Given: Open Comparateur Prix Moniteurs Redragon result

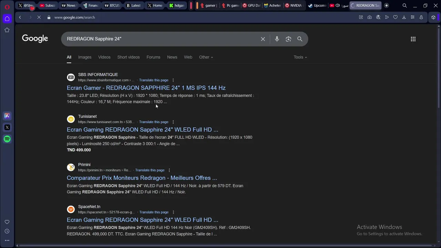Looking at the screenshot, I should pyautogui.click(x=142, y=178).
